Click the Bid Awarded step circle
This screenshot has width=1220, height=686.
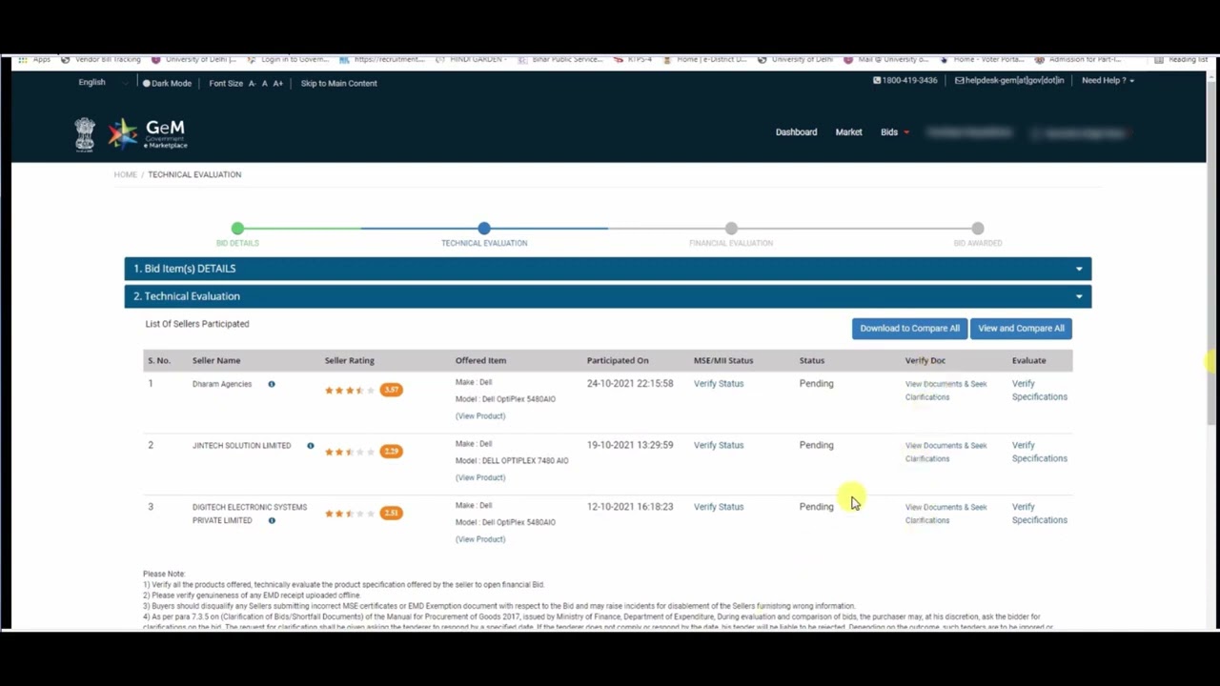pyautogui.click(x=978, y=229)
